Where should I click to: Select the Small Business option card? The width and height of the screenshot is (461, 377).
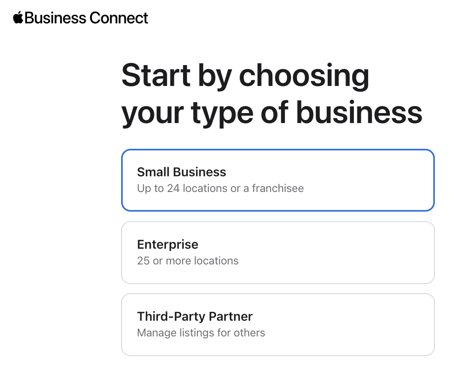point(278,180)
